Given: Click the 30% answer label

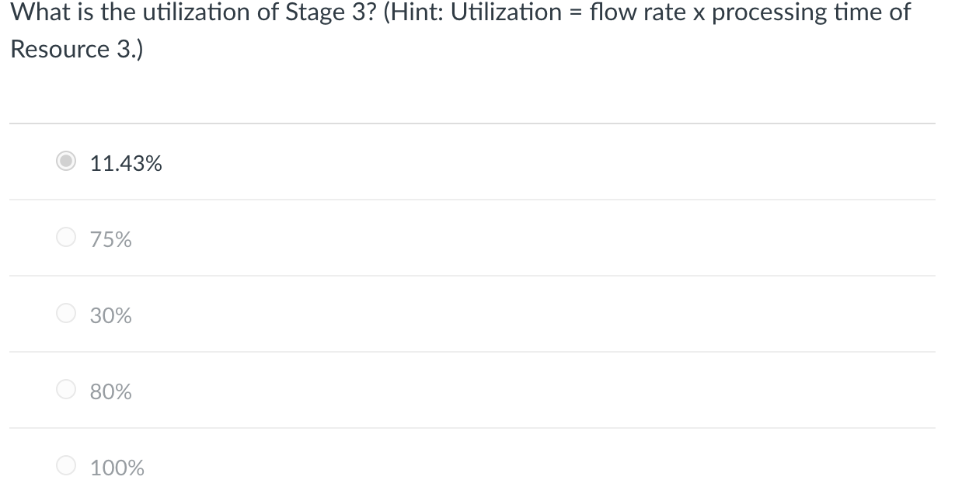Looking at the screenshot, I should (x=110, y=315).
